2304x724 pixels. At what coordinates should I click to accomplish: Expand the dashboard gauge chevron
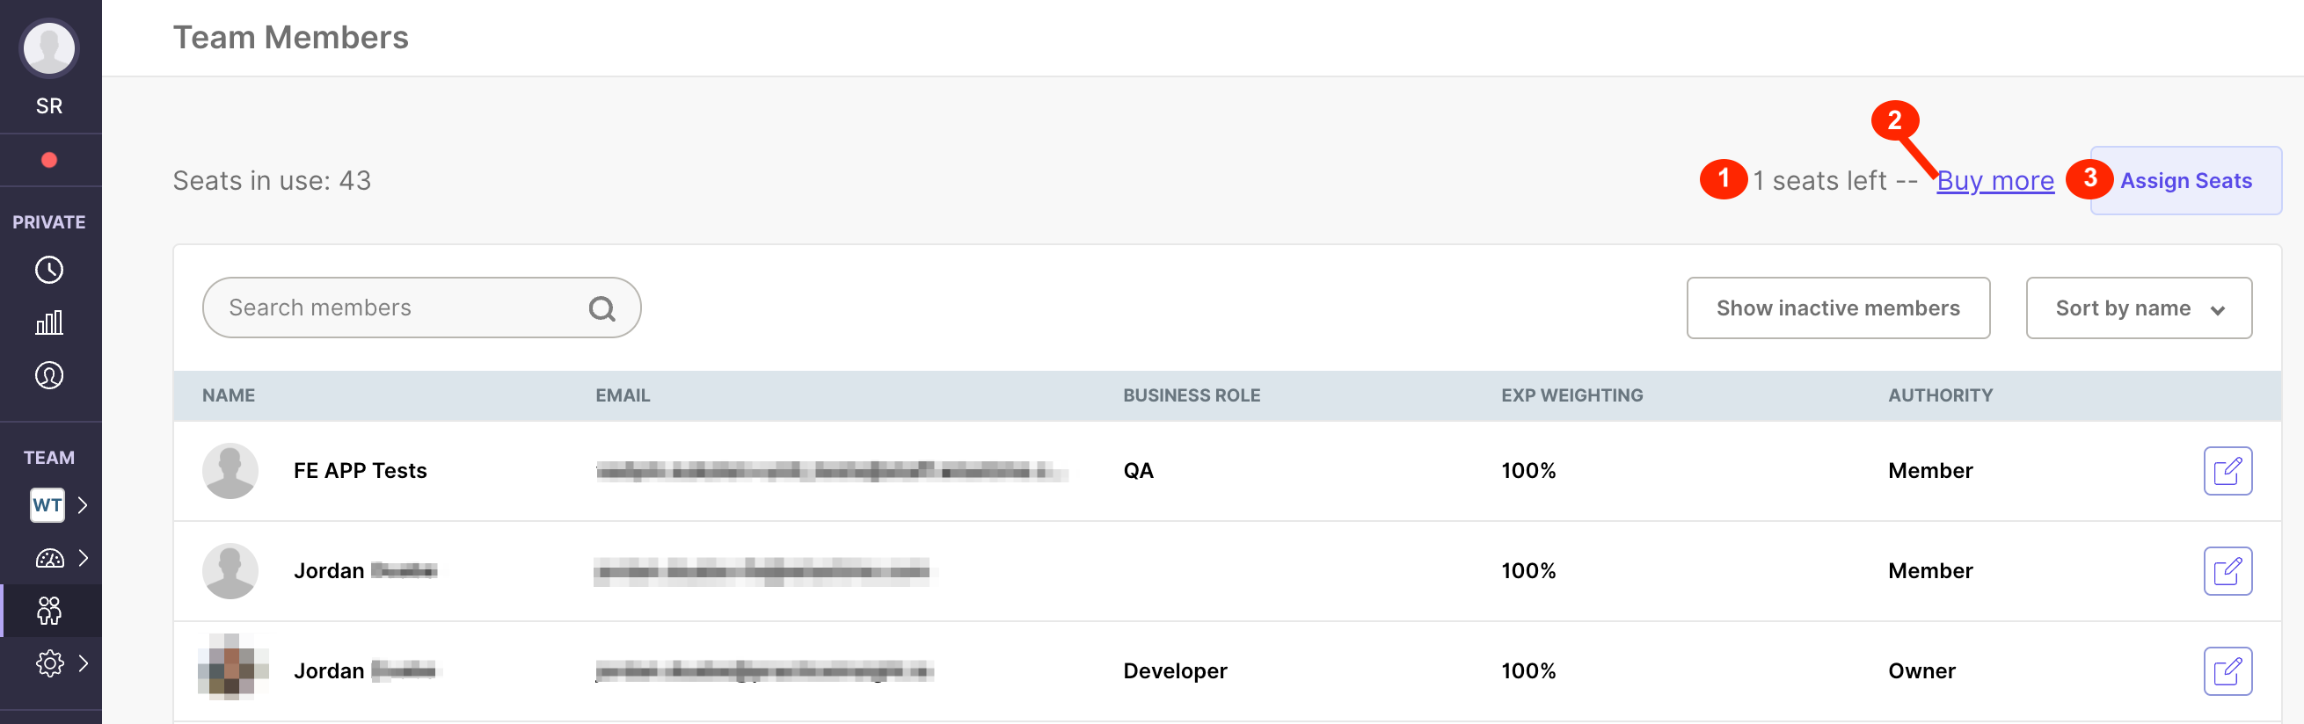(x=84, y=558)
